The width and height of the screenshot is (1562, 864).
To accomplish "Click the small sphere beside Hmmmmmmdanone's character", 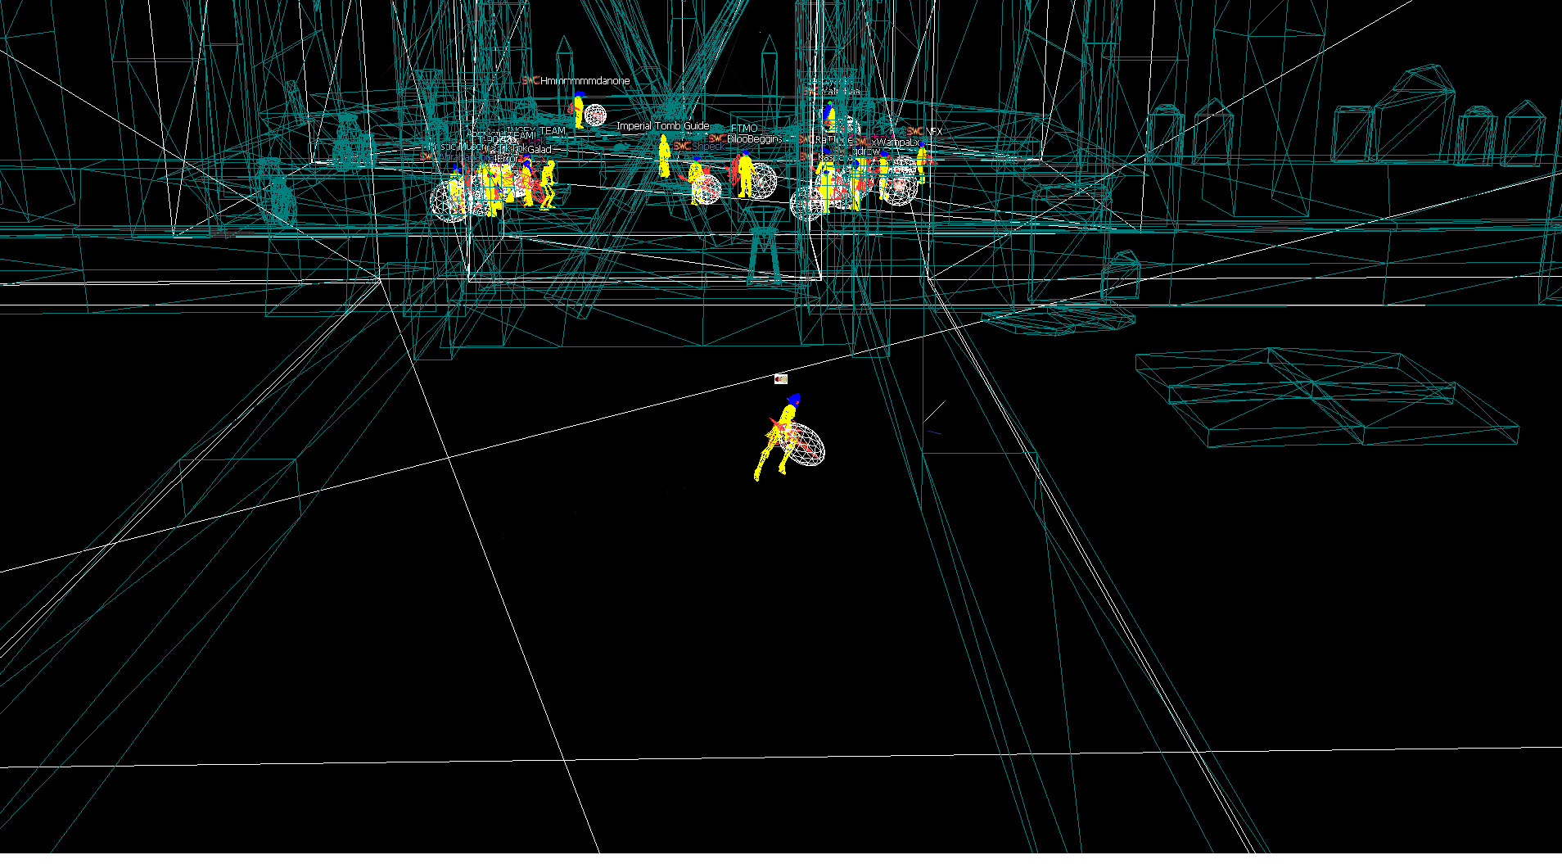I will (x=595, y=115).
